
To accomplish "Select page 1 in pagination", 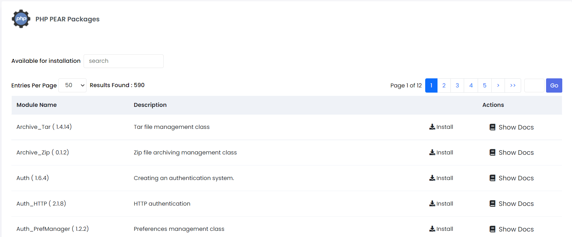I will 431,85.
